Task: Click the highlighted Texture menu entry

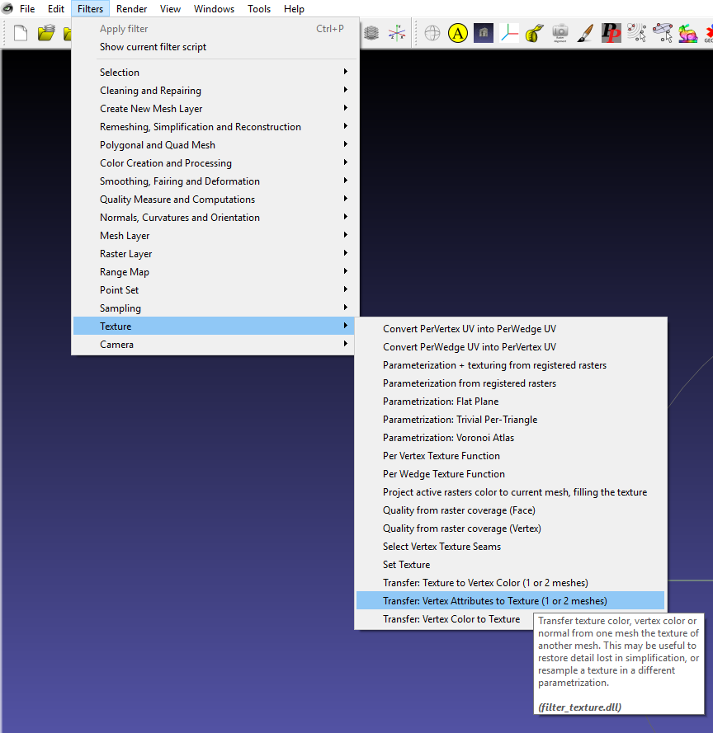Action: point(214,326)
